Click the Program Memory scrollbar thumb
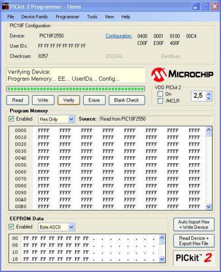This screenshot has width=221, height=272. pos(208,135)
